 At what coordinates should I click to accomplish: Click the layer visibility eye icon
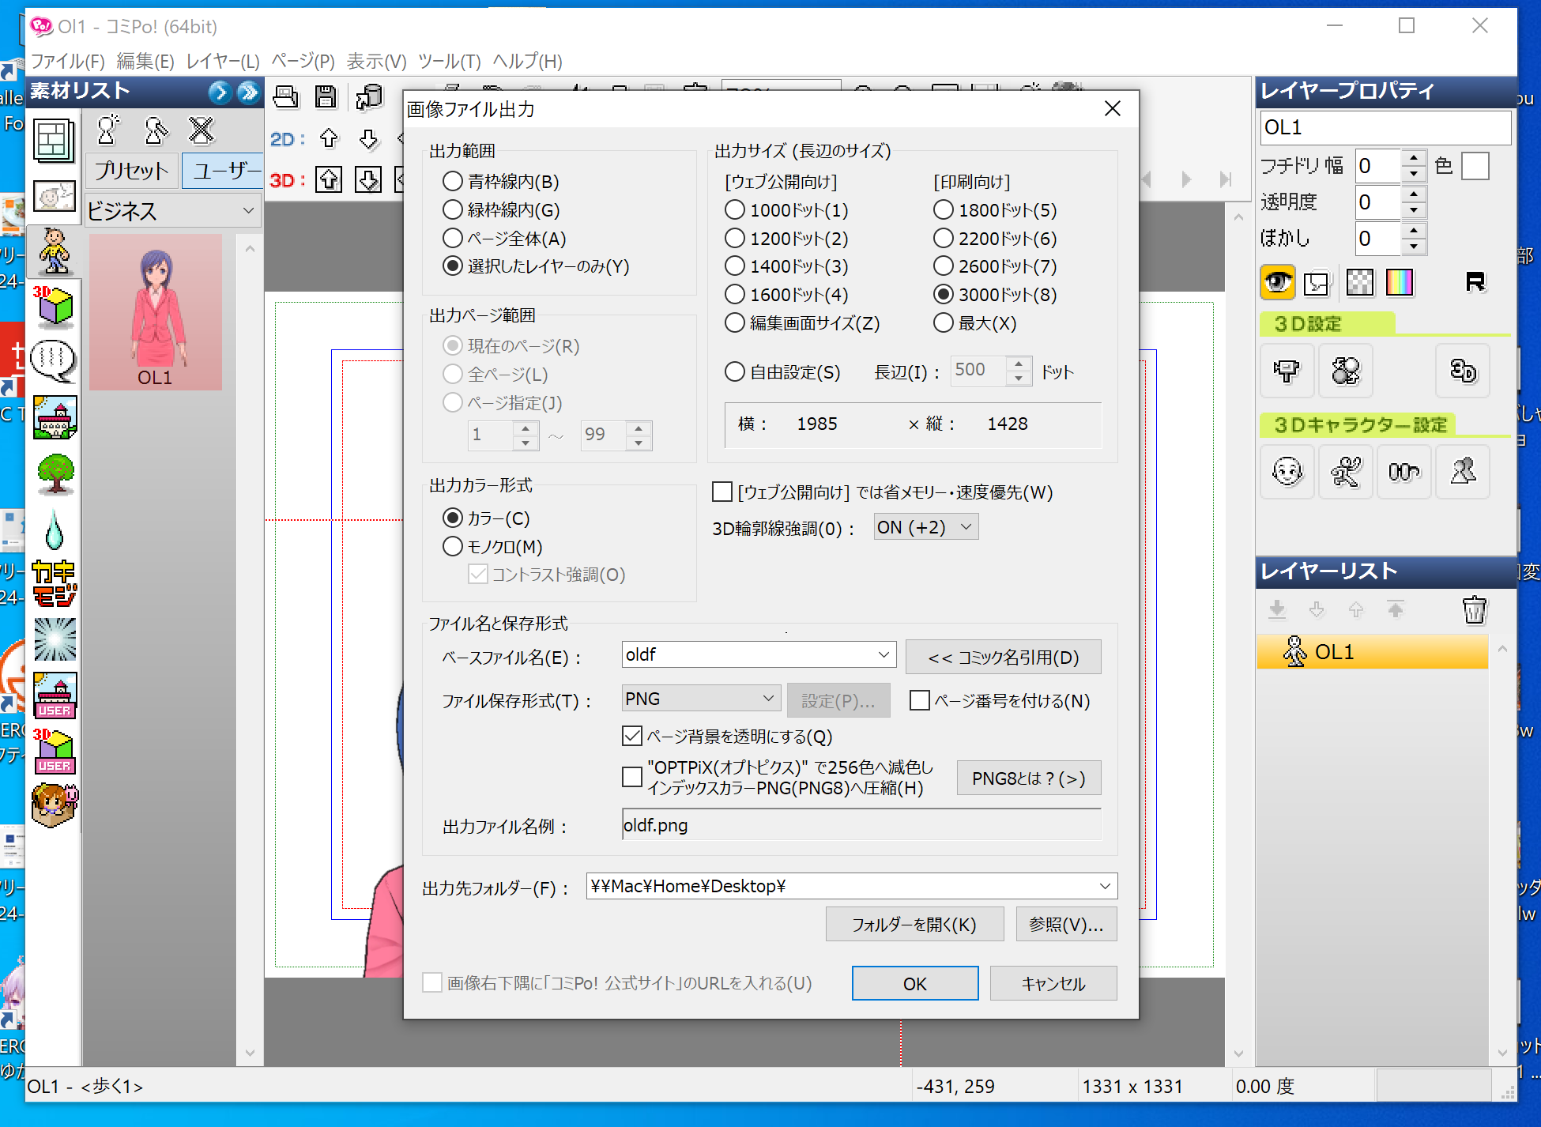pos(1277,282)
